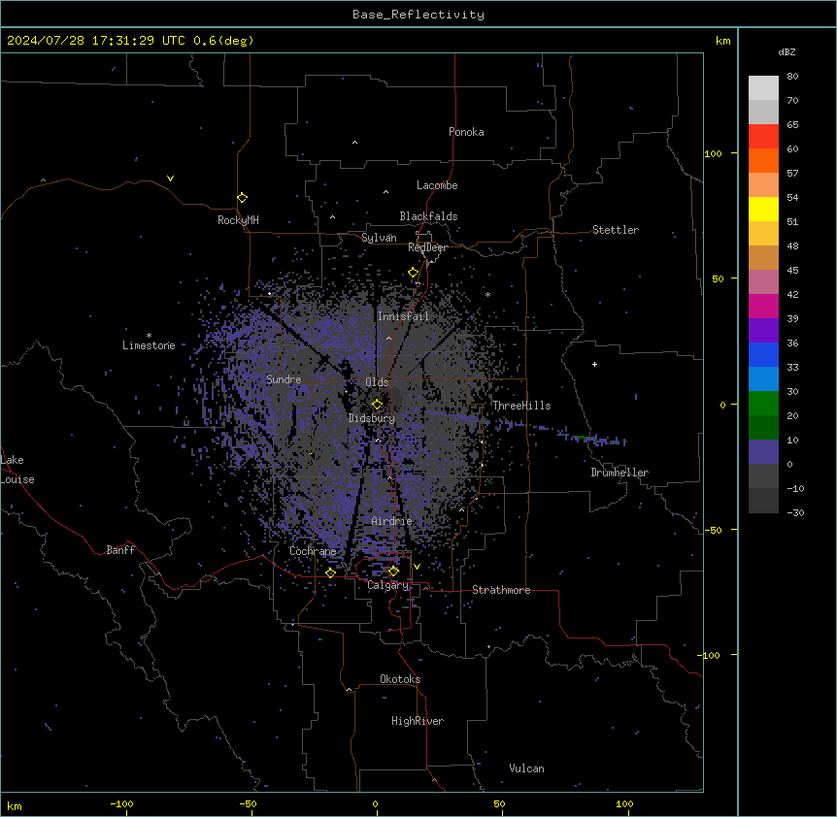837x817 pixels.
Task: Click the Airdrie city label
Action: 392,521
